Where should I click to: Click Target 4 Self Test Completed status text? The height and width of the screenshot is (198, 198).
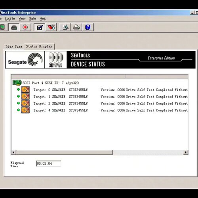point(157,110)
